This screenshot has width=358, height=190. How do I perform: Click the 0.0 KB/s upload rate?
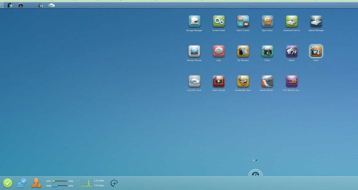[99, 185]
